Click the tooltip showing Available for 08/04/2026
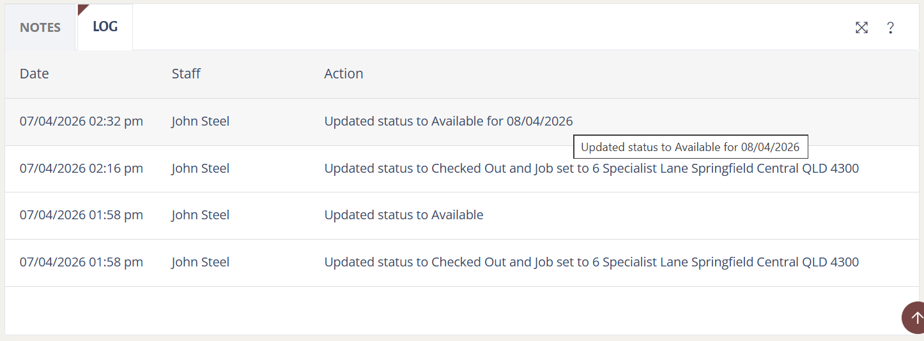This screenshot has width=924, height=341. tap(690, 147)
